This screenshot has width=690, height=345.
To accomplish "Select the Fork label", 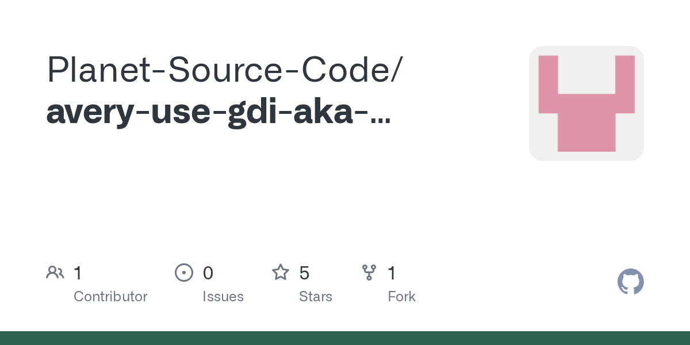I will tap(401, 297).
